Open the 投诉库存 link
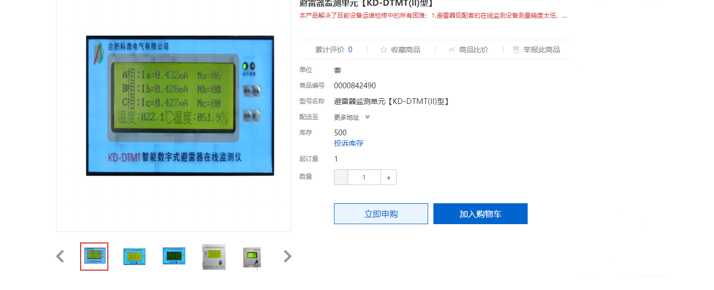Viewport: 714px width, 290px height. click(349, 143)
